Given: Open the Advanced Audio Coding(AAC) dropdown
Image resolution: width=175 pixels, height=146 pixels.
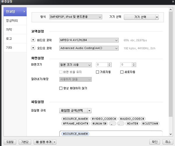Looking at the screenshot, I should pyautogui.click(x=89, y=48).
